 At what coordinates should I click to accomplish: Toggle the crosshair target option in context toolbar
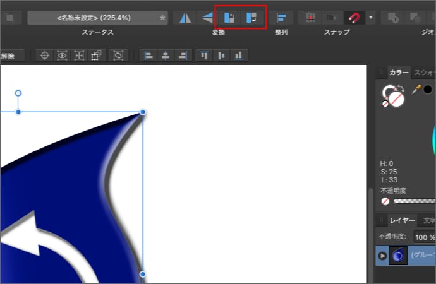(x=45, y=56)
